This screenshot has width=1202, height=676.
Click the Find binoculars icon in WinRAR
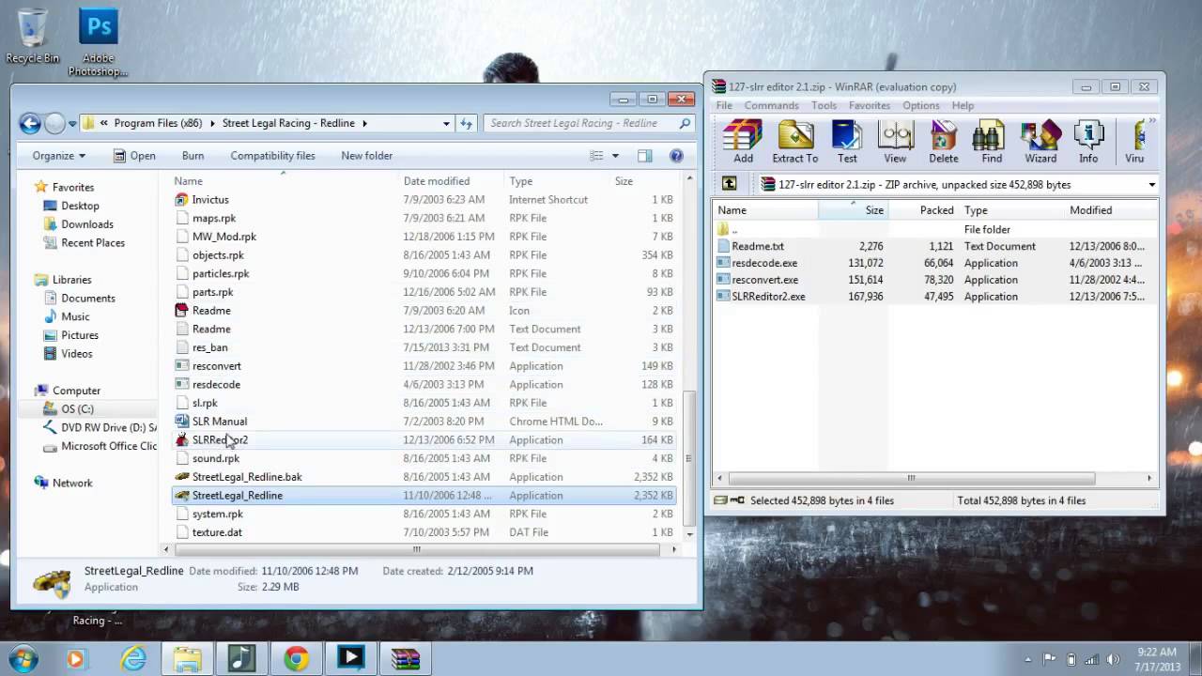click(992, 143)
